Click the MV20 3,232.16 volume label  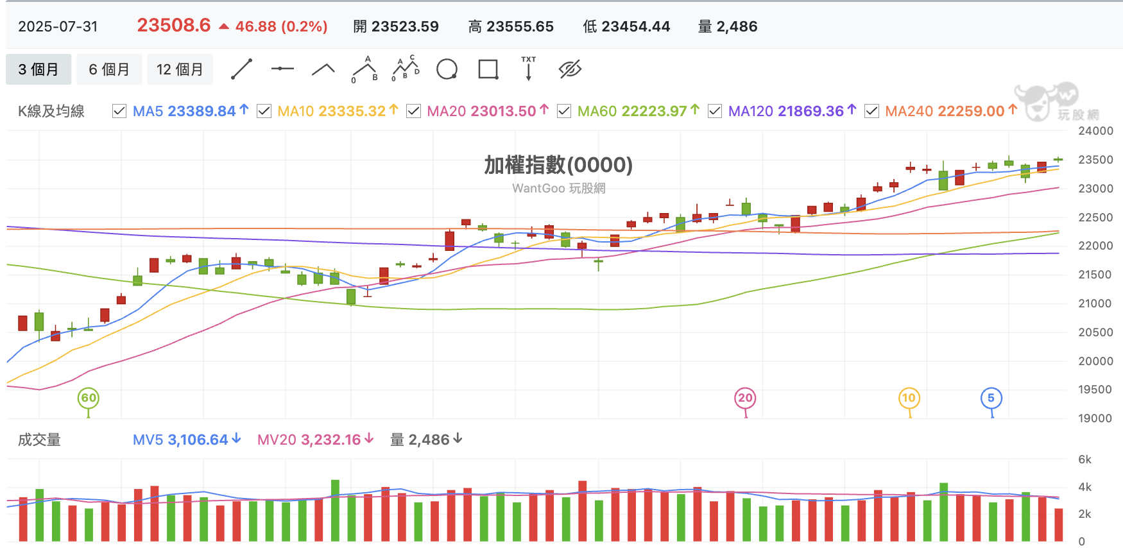click(315, 440)
